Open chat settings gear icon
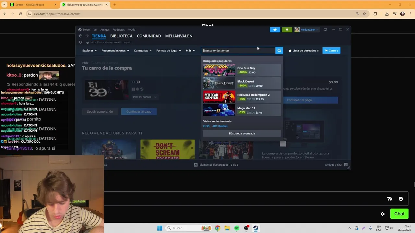This screenshot has height=233, width=415. pyautogui.click(x=383, y=214)
